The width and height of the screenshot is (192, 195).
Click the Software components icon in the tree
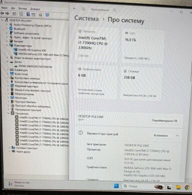pyautogui.click(x=11, y=32)
